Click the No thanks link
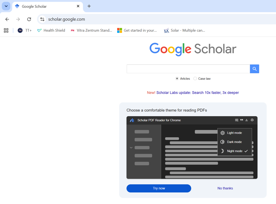276x204 pixels. click(x=225, y=188)
